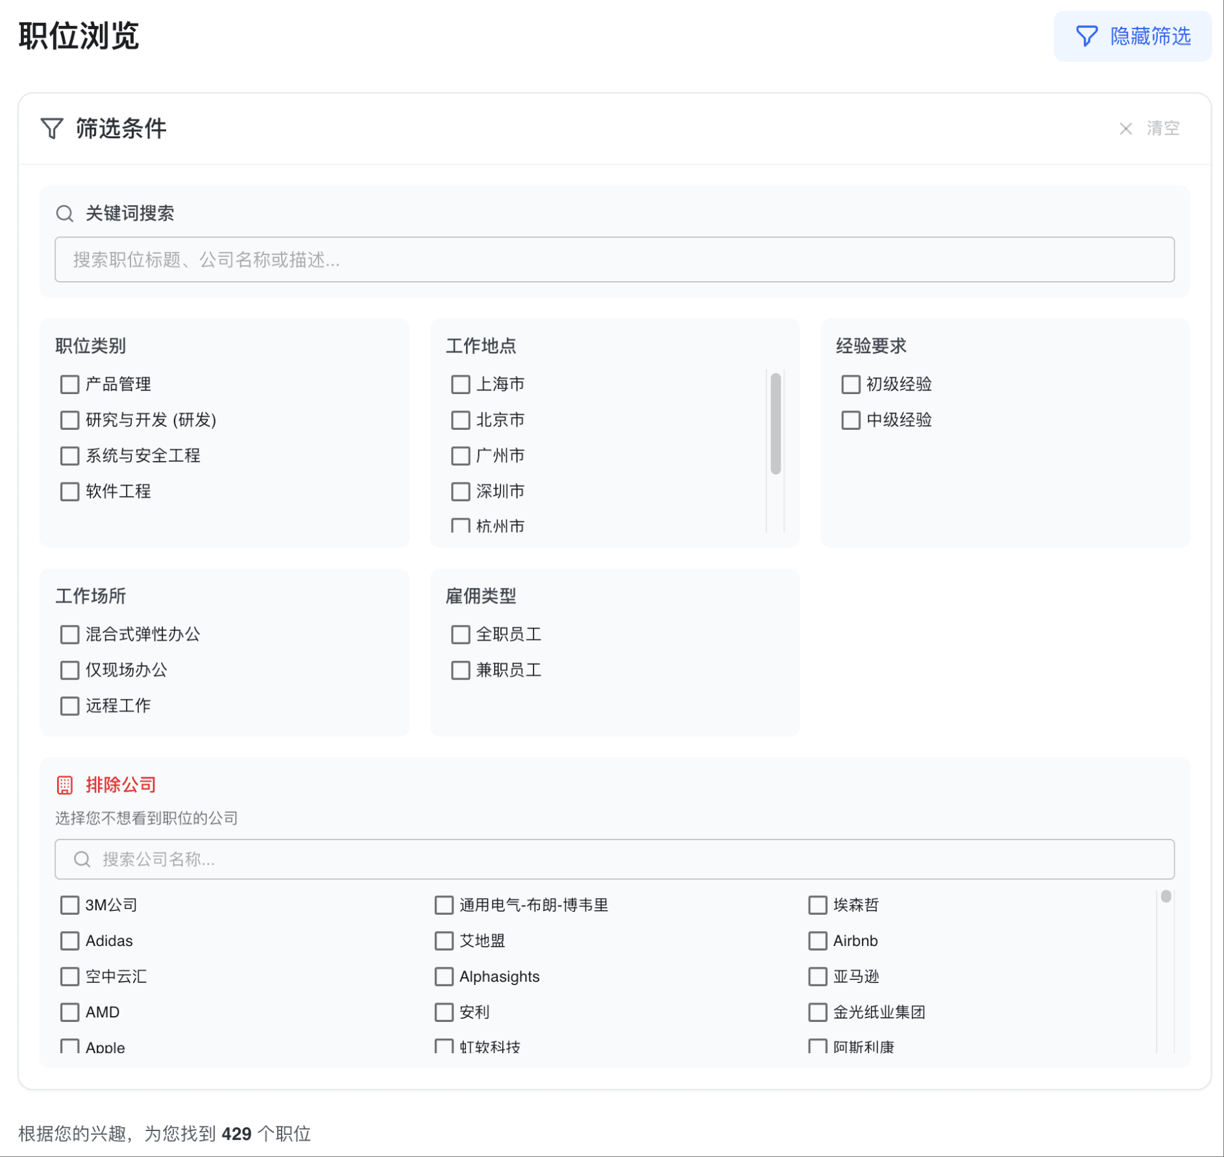Screen dimensions: 1224x1157
Task: Exclude 亚马逊 from company list
Action: click(817, 976)
